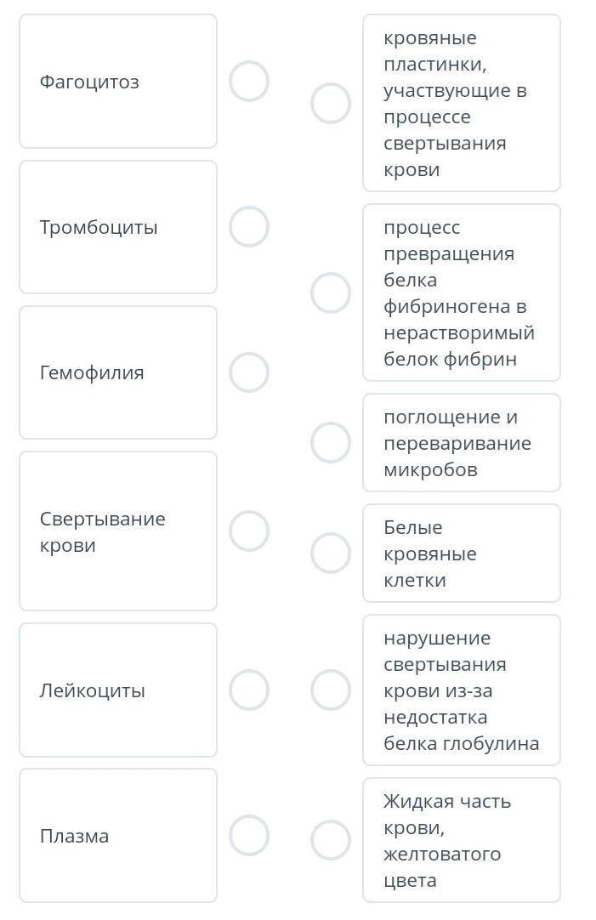Select the circle beside Жидкая часть крови

[x=330, y=840]
